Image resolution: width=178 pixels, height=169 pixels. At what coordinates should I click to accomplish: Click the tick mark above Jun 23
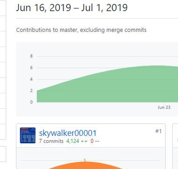164,103
